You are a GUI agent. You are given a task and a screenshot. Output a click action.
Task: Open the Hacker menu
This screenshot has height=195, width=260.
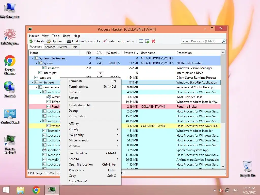(34, 36)
